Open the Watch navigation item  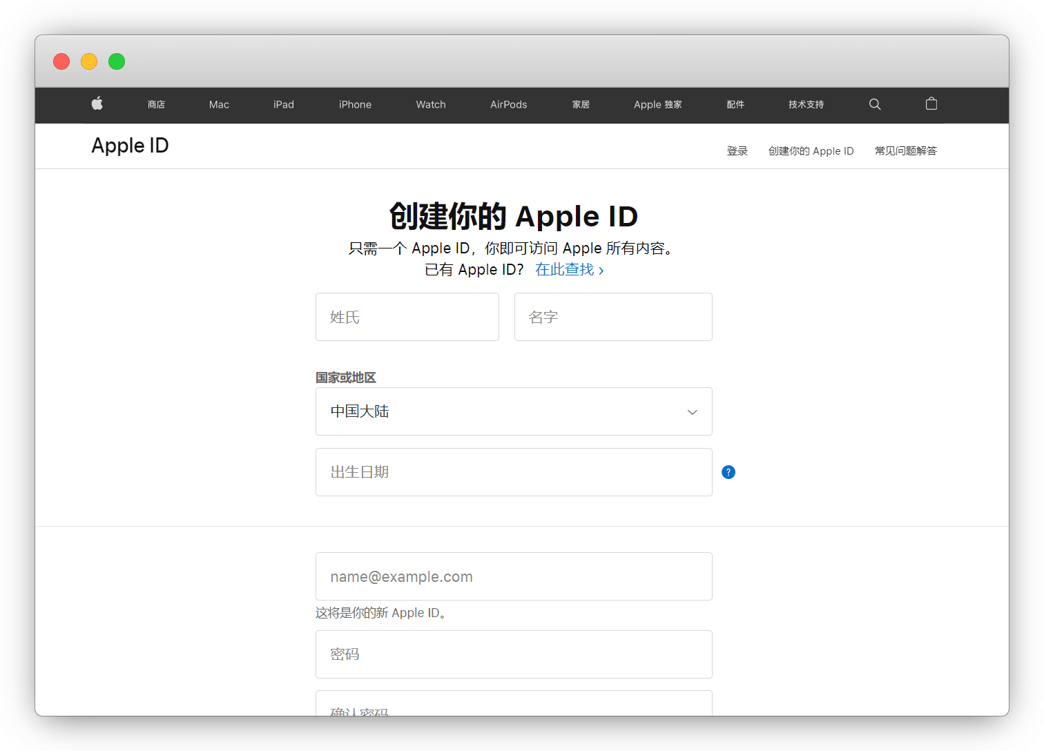pyautogui.click(x=431, y=105)
